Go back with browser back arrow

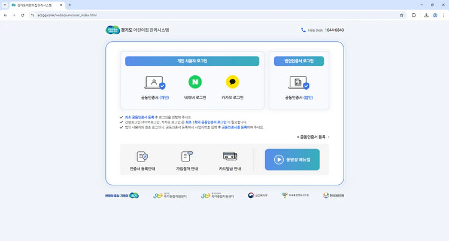point(5,15)
